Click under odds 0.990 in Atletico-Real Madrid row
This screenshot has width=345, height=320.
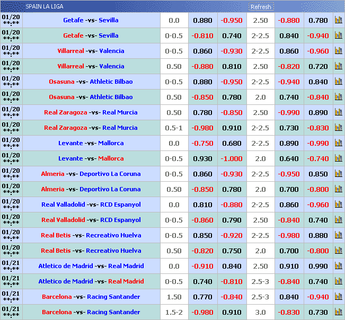coord(318,266)
